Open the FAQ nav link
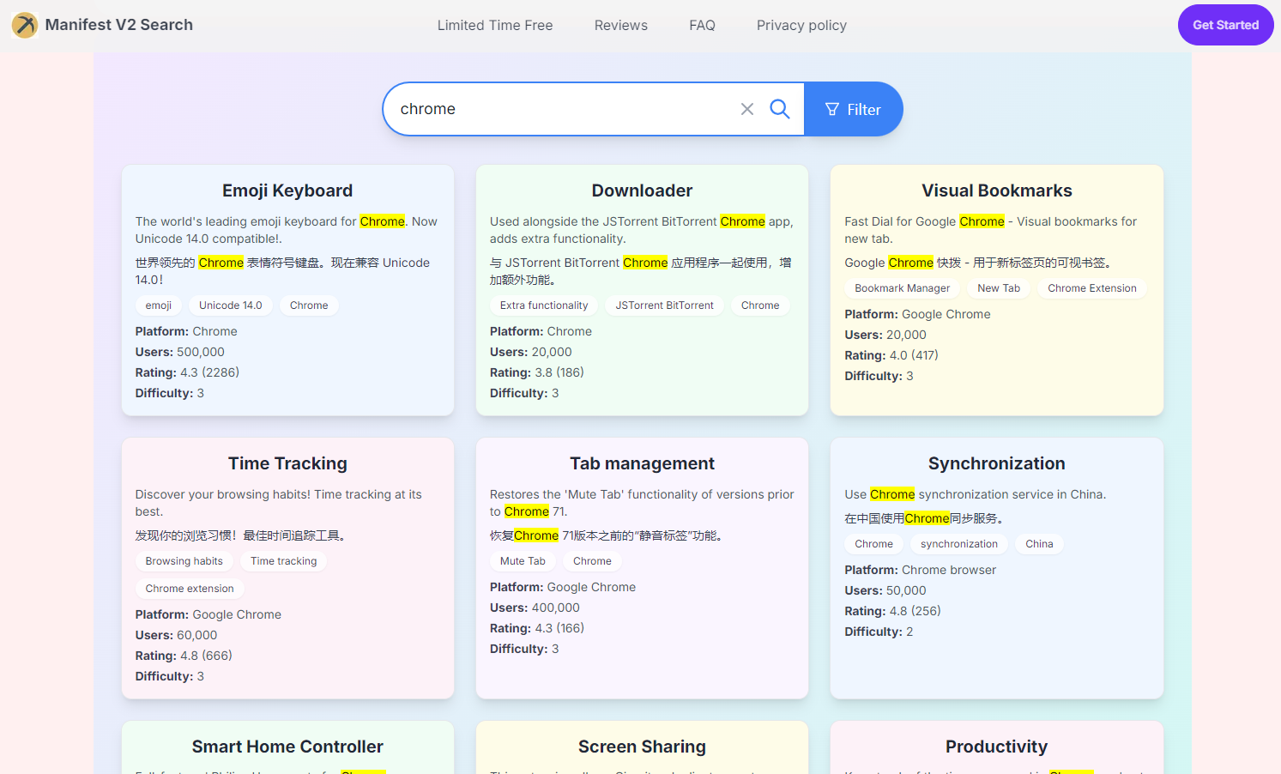This screenshot has height=774, width=1281. 702,25
